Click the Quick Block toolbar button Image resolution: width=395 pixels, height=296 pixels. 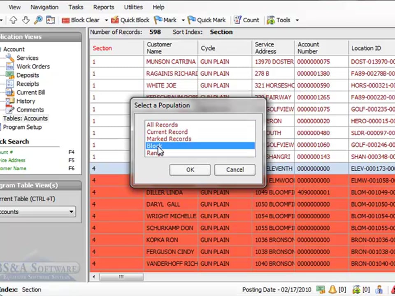point(130,20)
